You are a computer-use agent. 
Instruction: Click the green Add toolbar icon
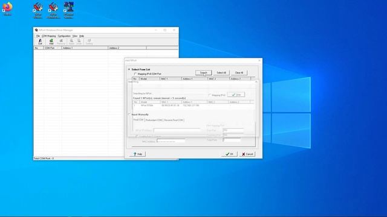(x=51, y=42)
